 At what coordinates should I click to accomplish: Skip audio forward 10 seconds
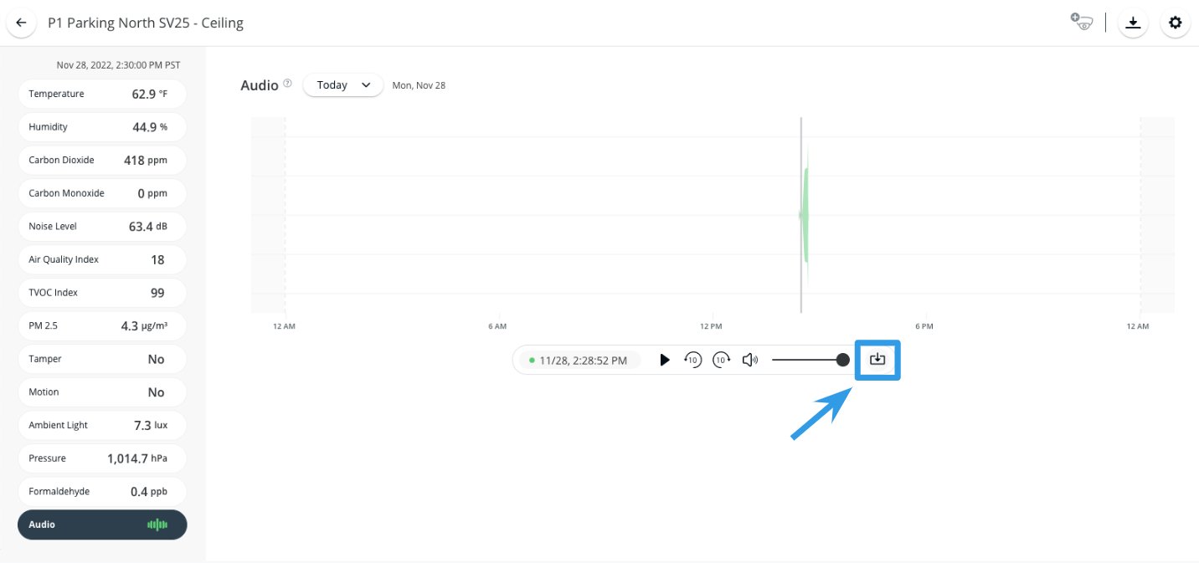(x=721, y=360)
